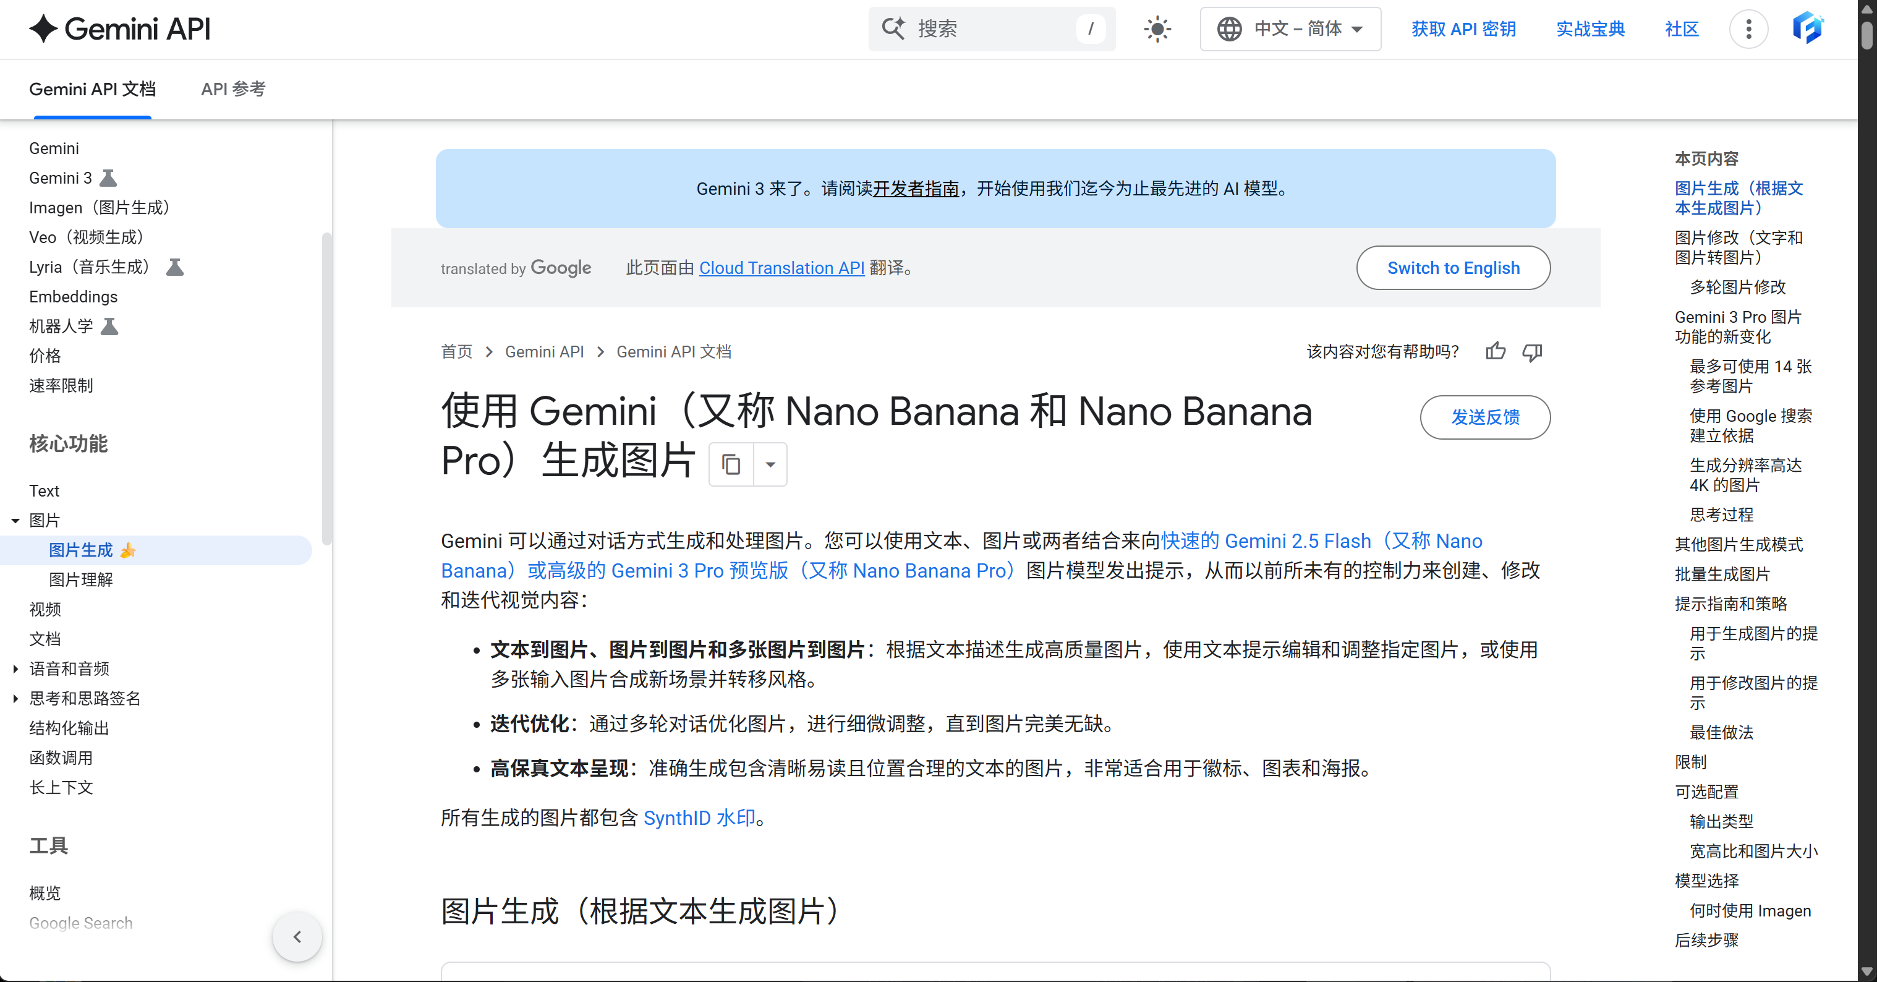Screen dimensions: 1877x982
Task: Jump to 后续步骤 in page contents
Action: (x=1707, y=941)
